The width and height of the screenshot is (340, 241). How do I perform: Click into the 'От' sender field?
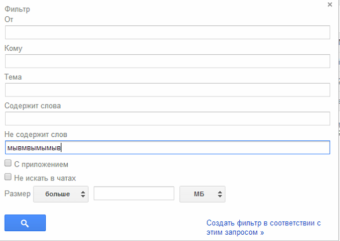point(167,32)
